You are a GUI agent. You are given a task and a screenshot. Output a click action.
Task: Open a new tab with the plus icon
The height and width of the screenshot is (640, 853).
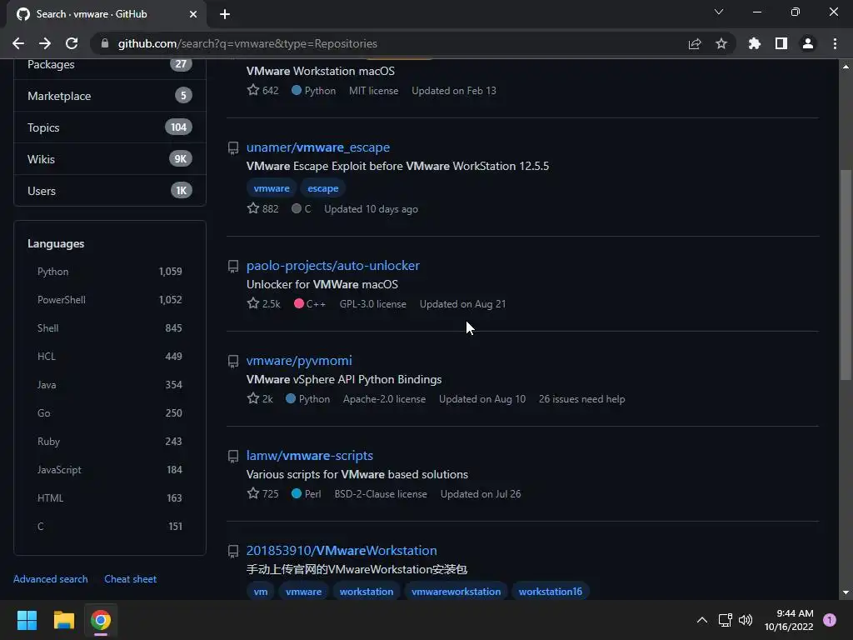pos(225,14)
